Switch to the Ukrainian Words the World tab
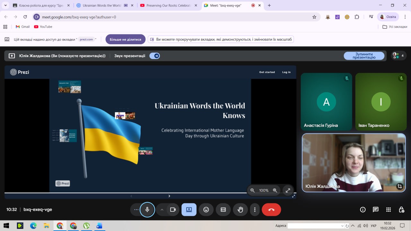 [101, 5]
